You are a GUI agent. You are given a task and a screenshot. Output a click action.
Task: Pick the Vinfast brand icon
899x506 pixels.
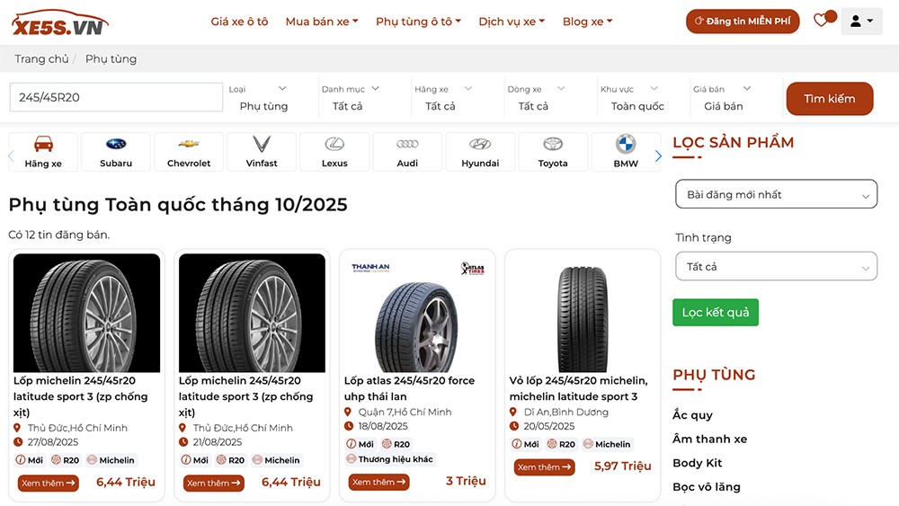[x=262, y=152]
